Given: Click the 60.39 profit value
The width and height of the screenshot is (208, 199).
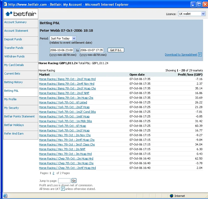Looking at the screenshot, I should pos(199,126).
